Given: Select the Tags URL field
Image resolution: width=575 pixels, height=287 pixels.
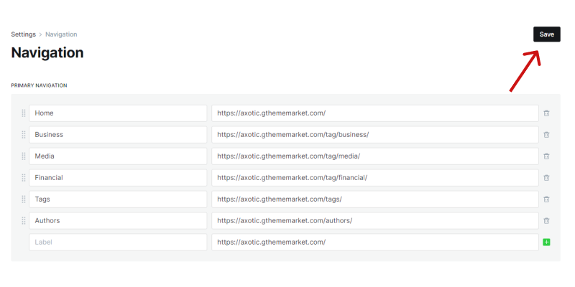Looking at the screenshot, I should click(x=374, y=199).
